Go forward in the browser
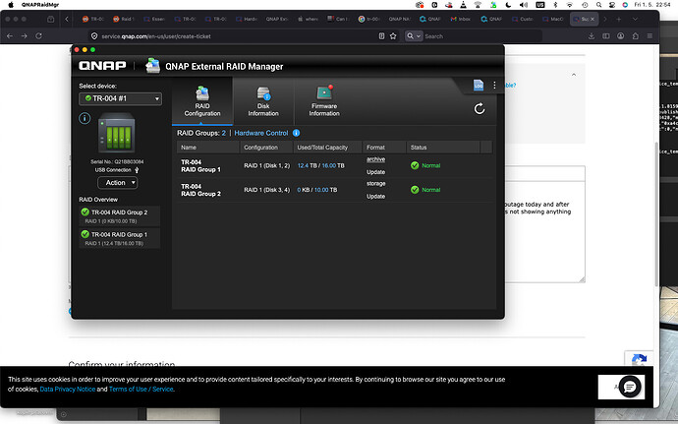This screenshot has width=678, height=424. click(25, 36)
